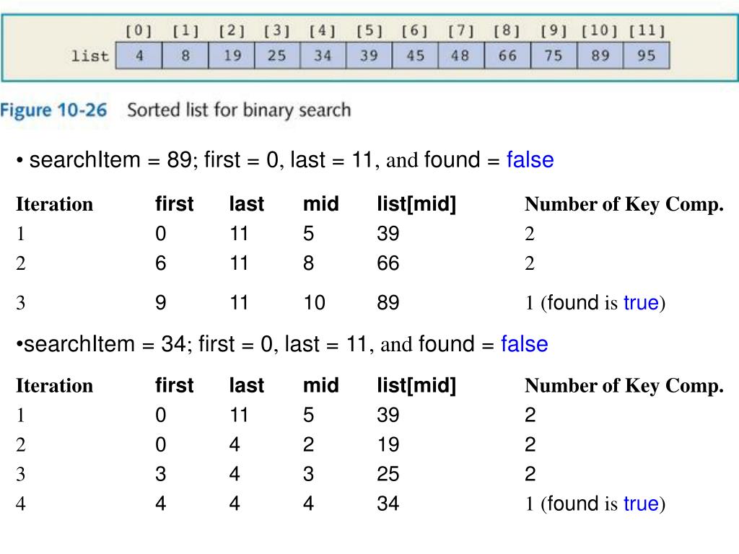The width and height of the screenshot is (739, 554).
Task: Select index label [6] above the array
Action: (x=415, y=31)
